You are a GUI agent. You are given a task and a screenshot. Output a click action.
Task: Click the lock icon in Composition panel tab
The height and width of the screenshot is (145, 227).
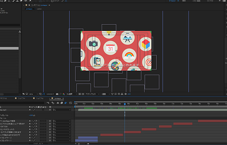29,5
